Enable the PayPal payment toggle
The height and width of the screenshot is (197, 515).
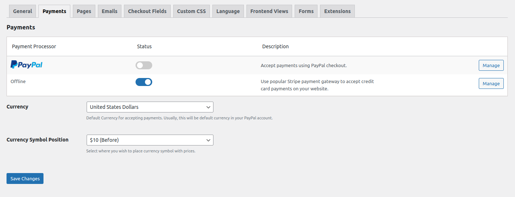click(x=144, y=65)
